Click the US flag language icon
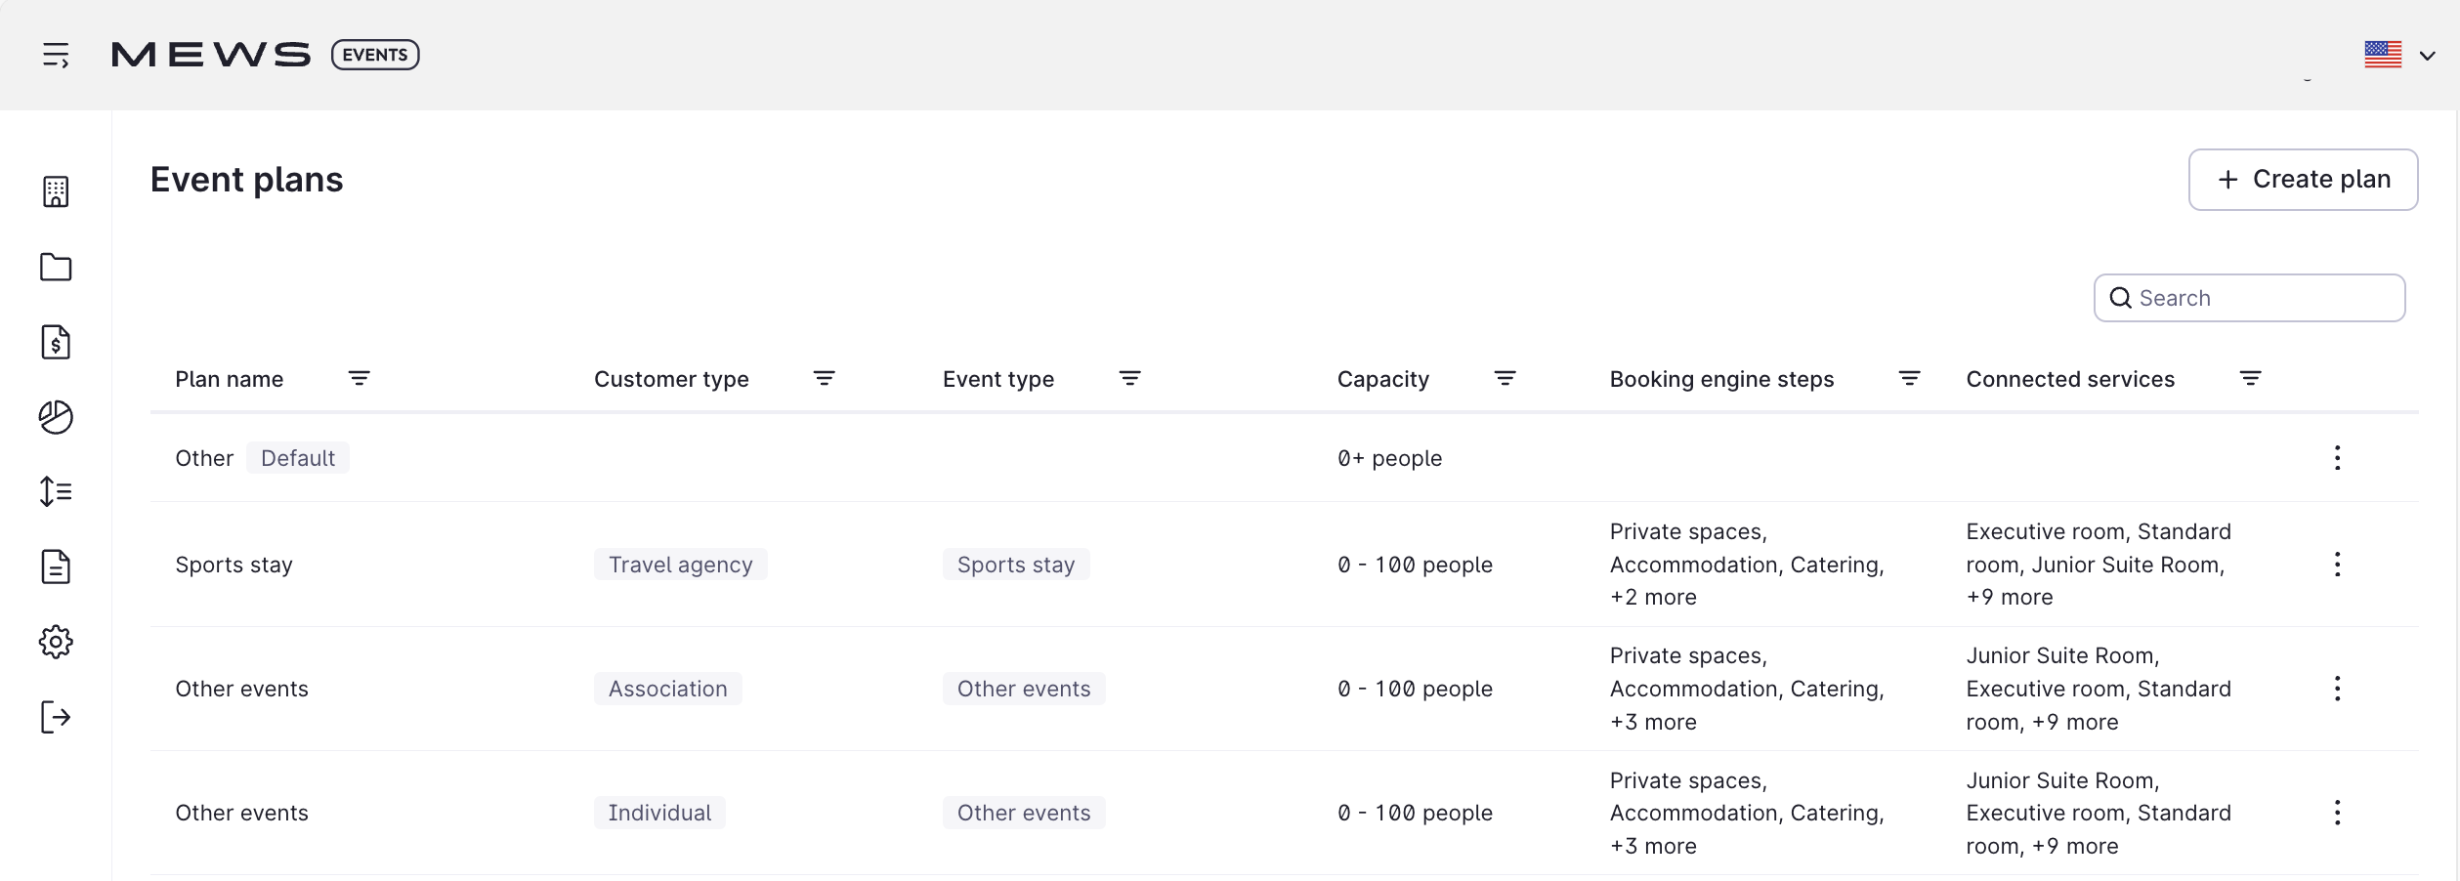2460x881 pixels. pyautogui.click(x=2383, y=55)
